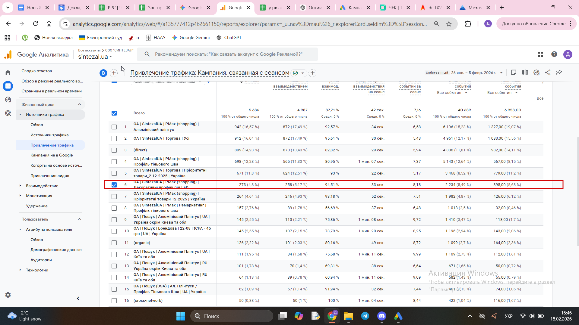
Task: Open the comparison columns icon
Action: [525, 73]
